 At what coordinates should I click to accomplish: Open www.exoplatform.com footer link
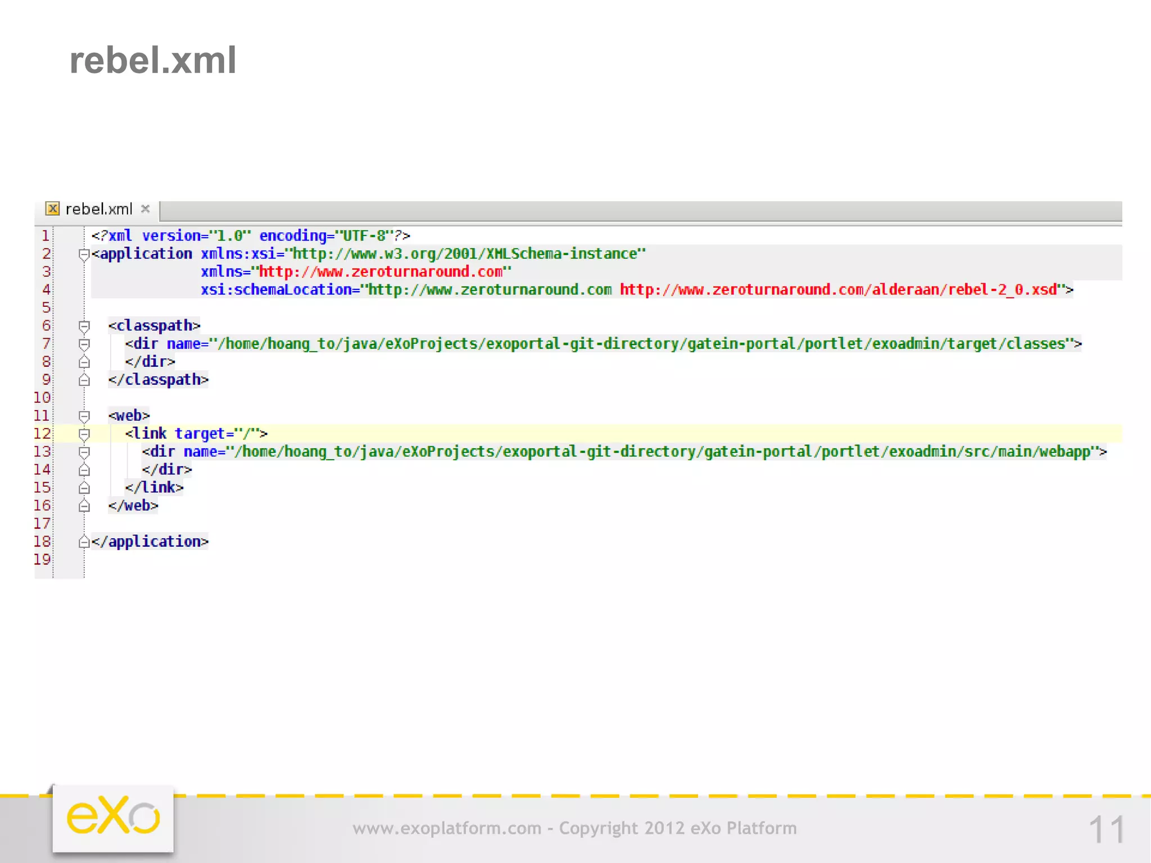(x=447, y=828)
